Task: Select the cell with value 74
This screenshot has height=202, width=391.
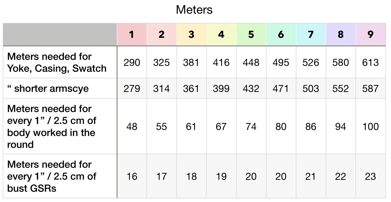Action: point(251,126)
